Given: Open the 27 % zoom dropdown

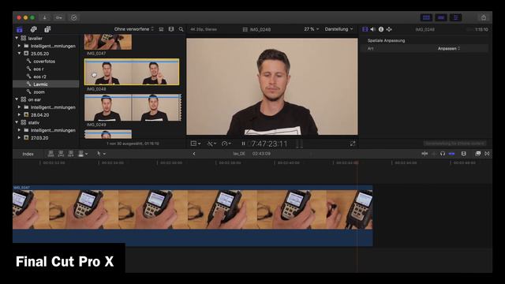Looking at the screenshot, I should pyautogui.click(x=311, y=29).
